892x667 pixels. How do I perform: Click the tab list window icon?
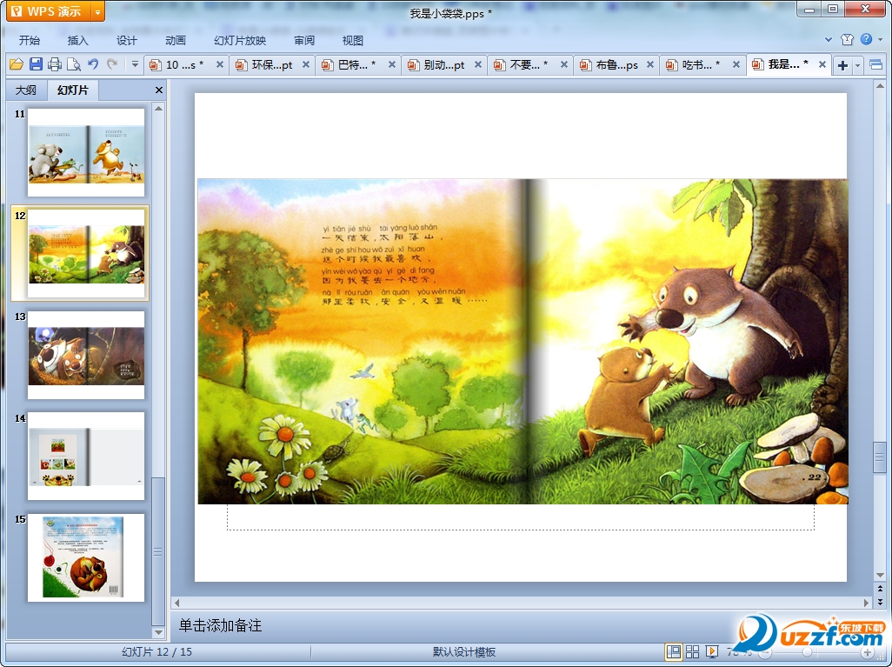click(x=876, y=65)
